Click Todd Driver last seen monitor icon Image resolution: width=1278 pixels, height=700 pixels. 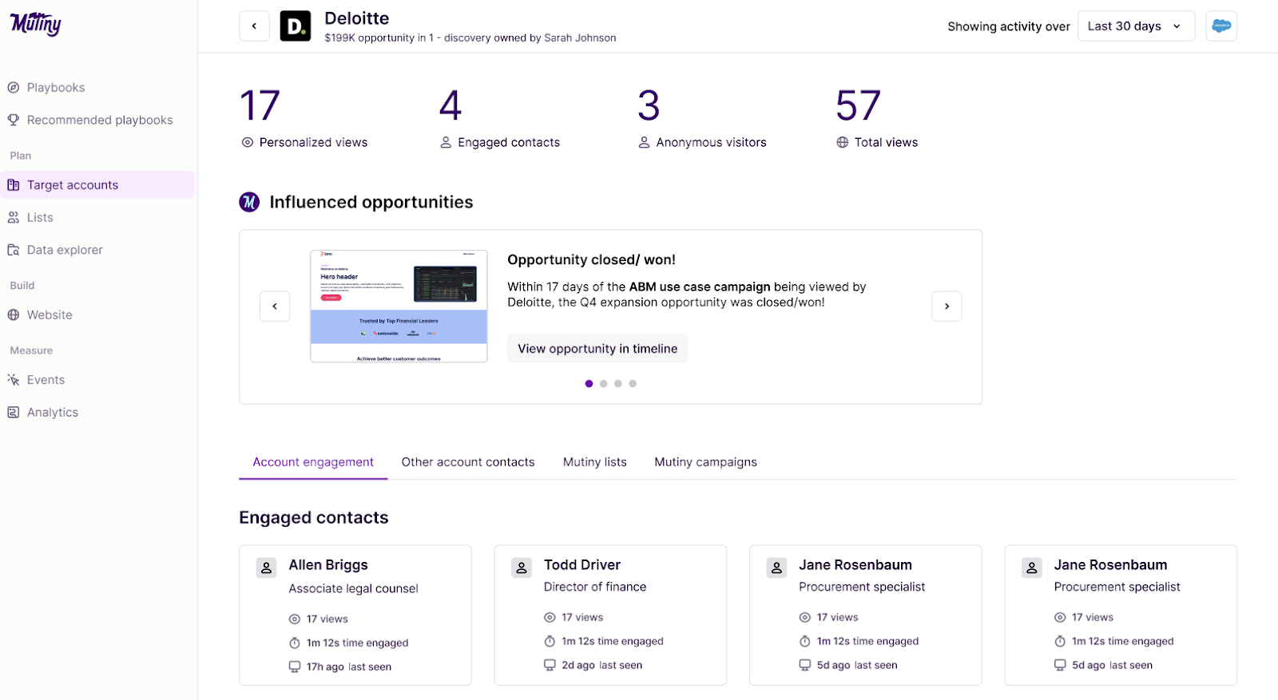550,666
